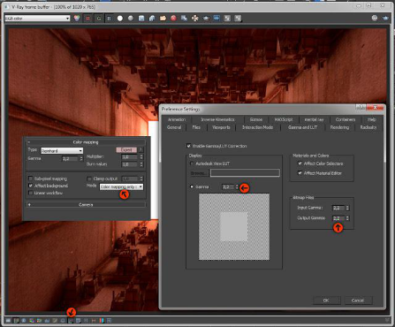Click the duplicate to max frame buffer icon
Viewport: 395px width, 327px height.
point(184,19)
